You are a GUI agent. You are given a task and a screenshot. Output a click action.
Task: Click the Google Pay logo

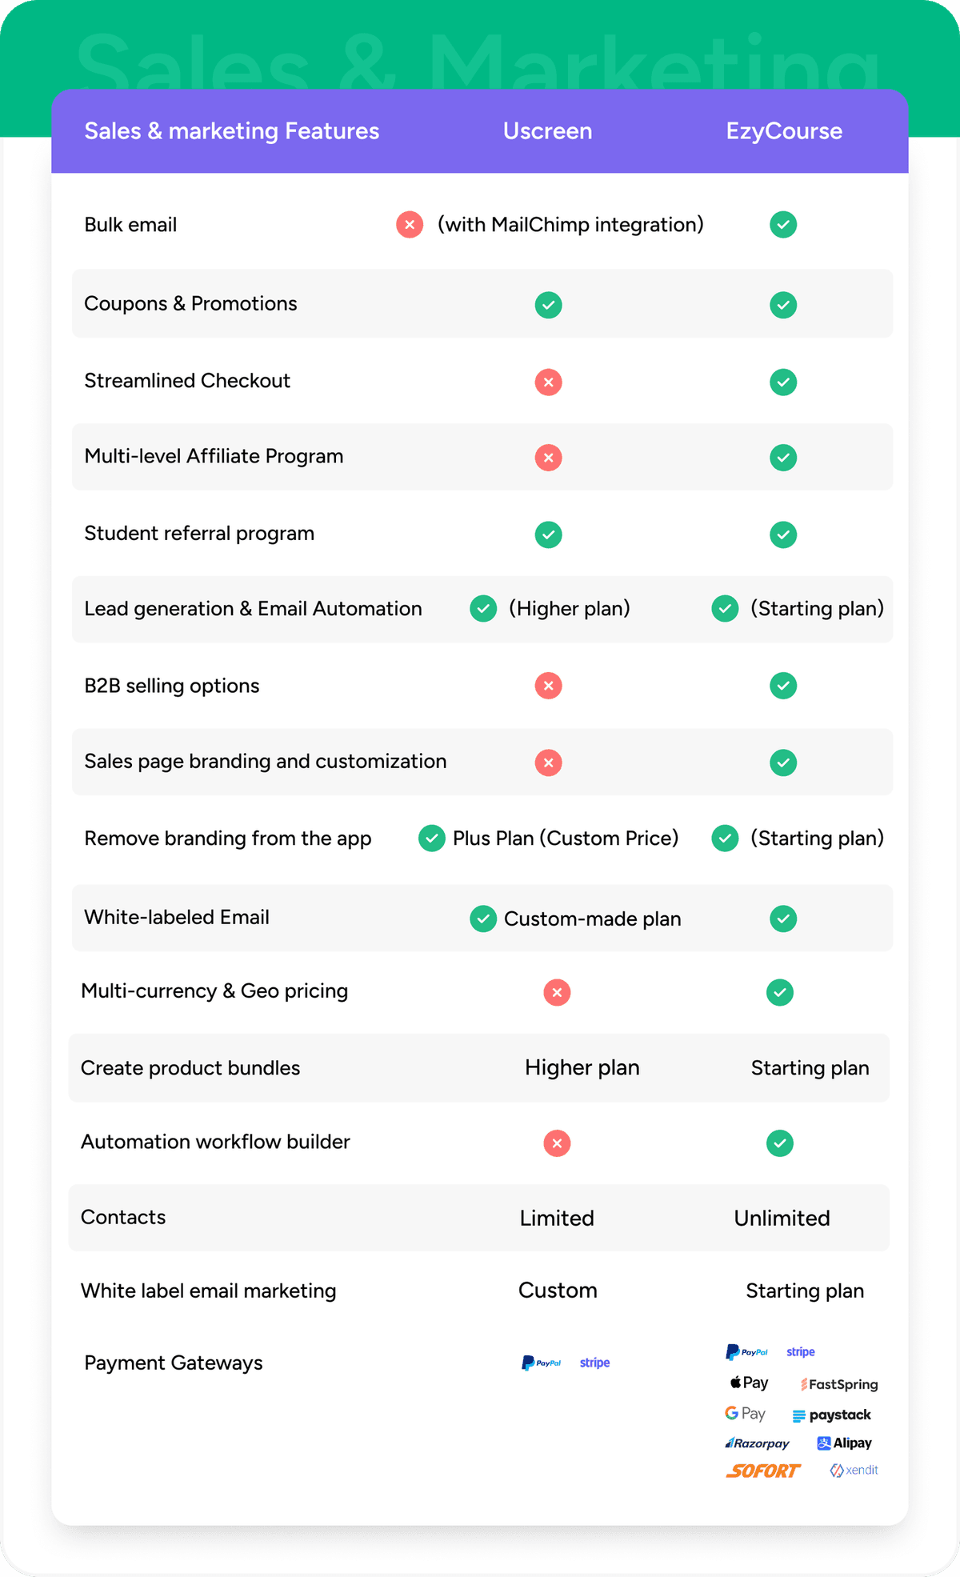click(745, 1414)
